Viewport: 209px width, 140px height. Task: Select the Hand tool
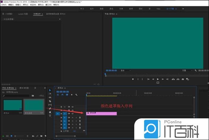click(x=50, y=112)
